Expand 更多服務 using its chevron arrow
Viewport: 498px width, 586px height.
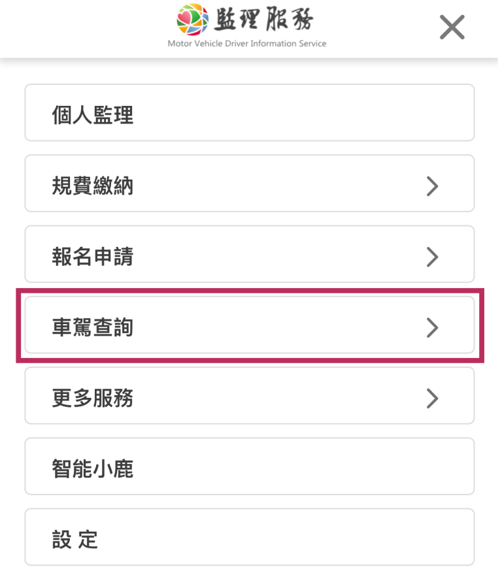pyautogui.click(x=431, y=398)
